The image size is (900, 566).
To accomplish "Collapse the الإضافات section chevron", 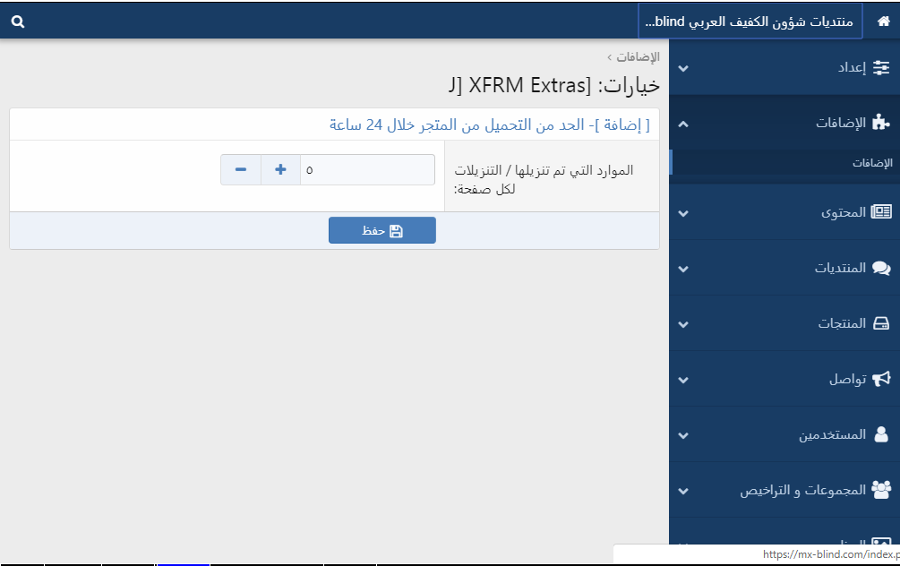I will [684, 123].
